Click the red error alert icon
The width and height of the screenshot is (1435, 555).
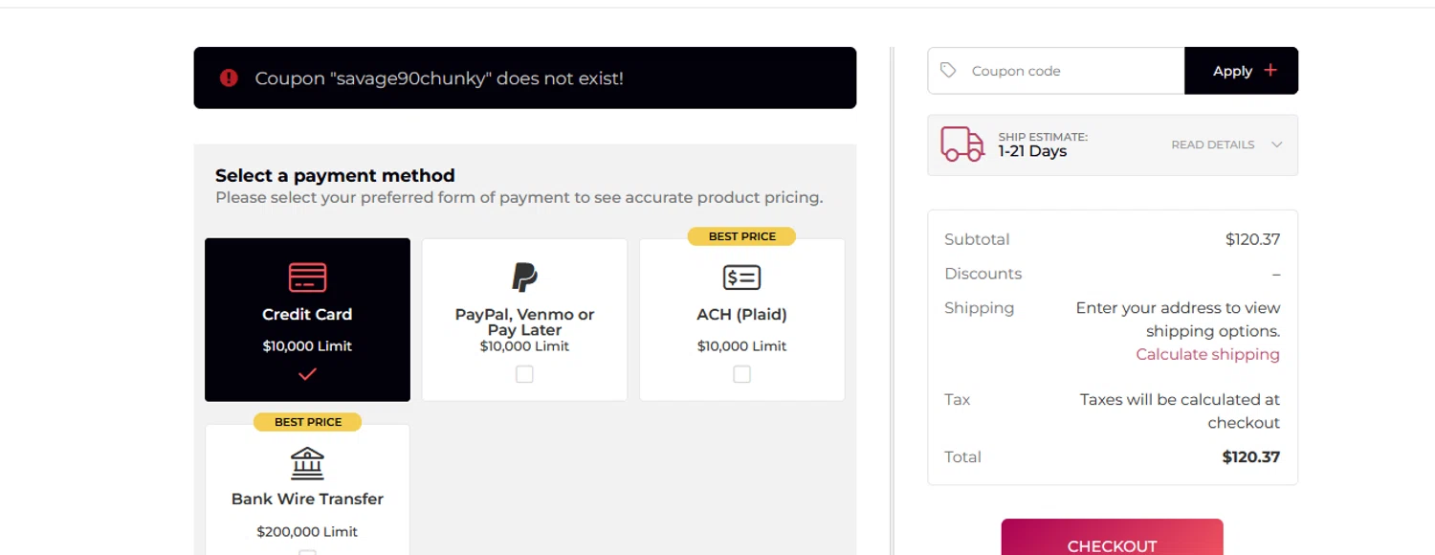click(229, 78)
